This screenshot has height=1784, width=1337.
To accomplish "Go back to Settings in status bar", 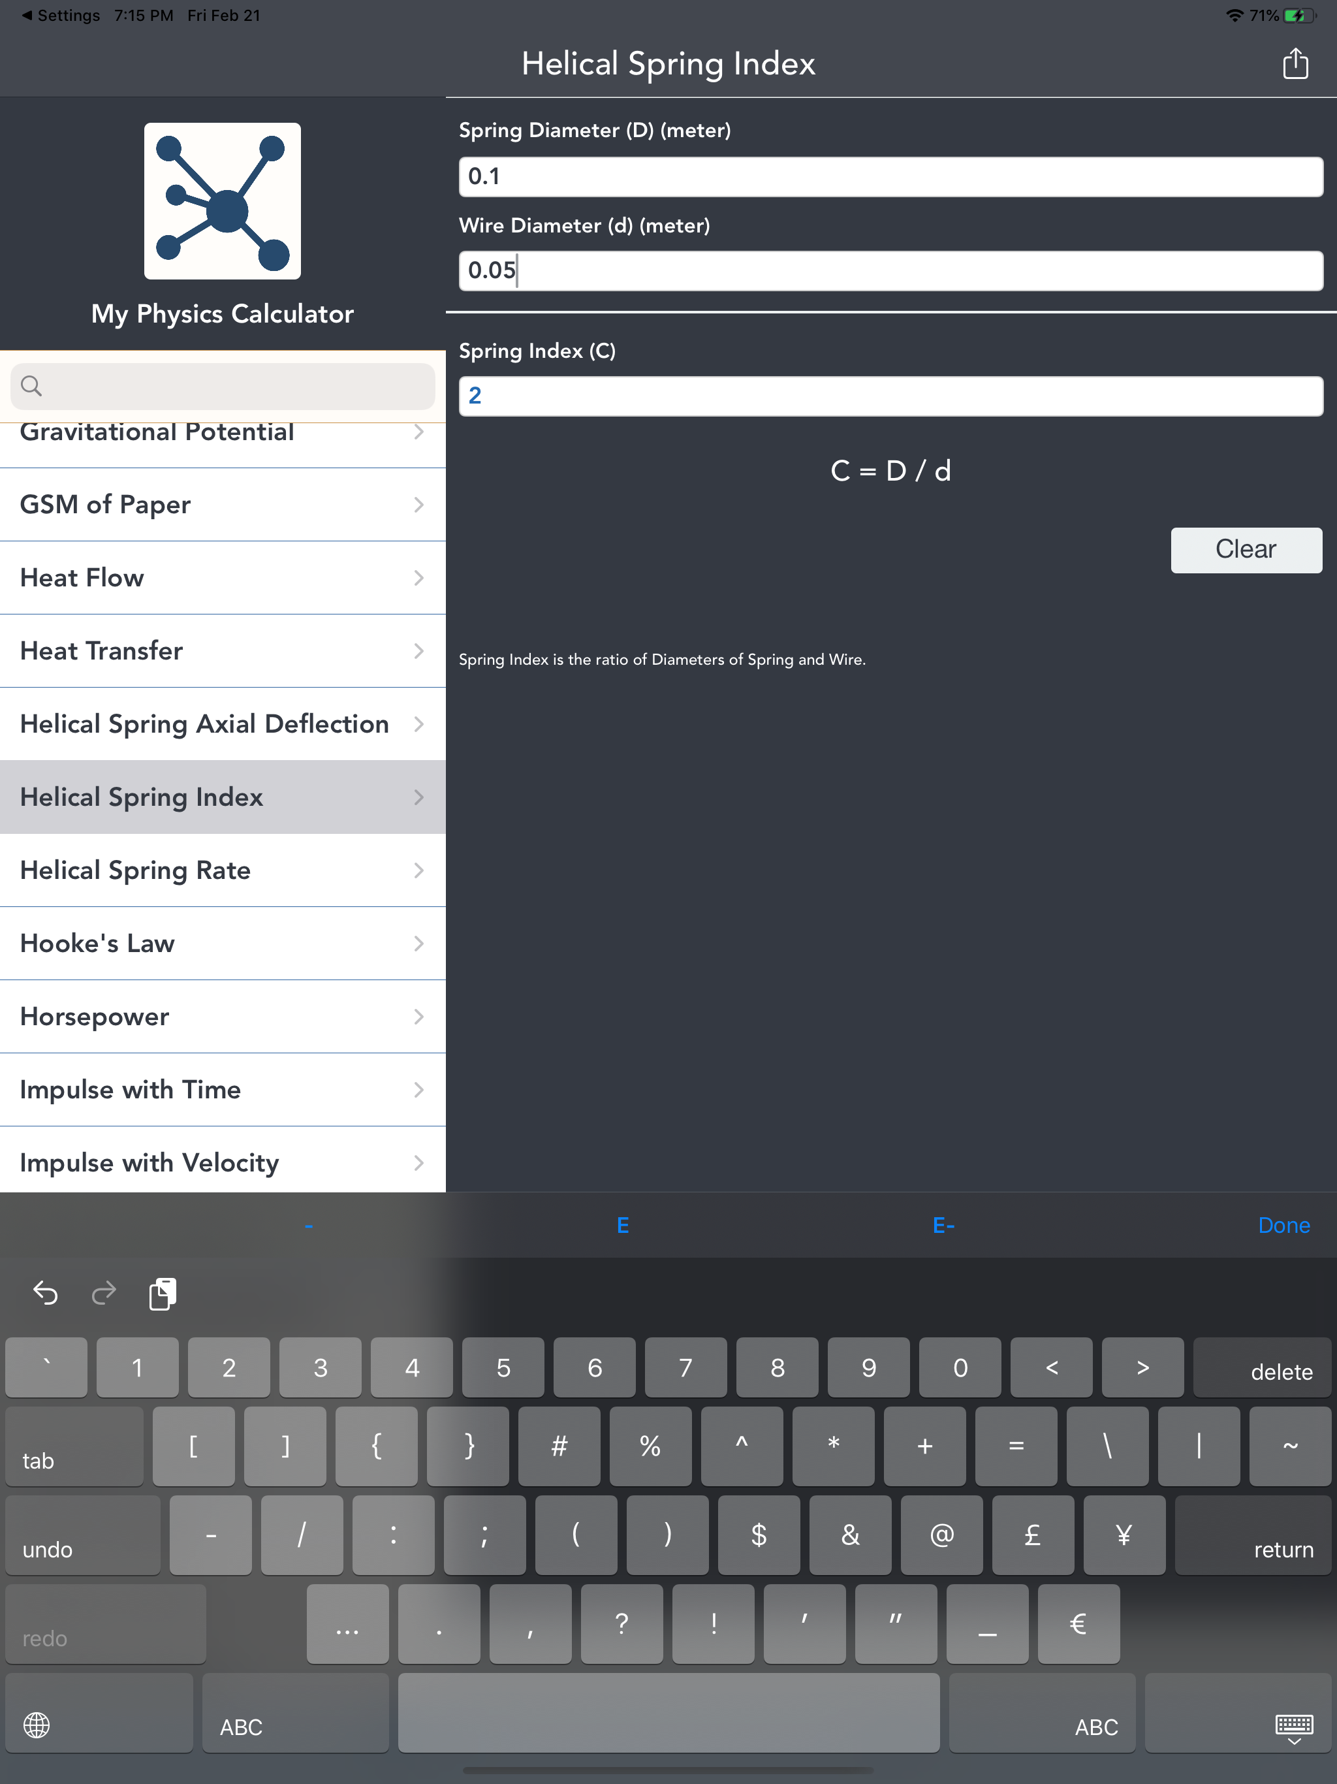I will (x=61, y=15).
